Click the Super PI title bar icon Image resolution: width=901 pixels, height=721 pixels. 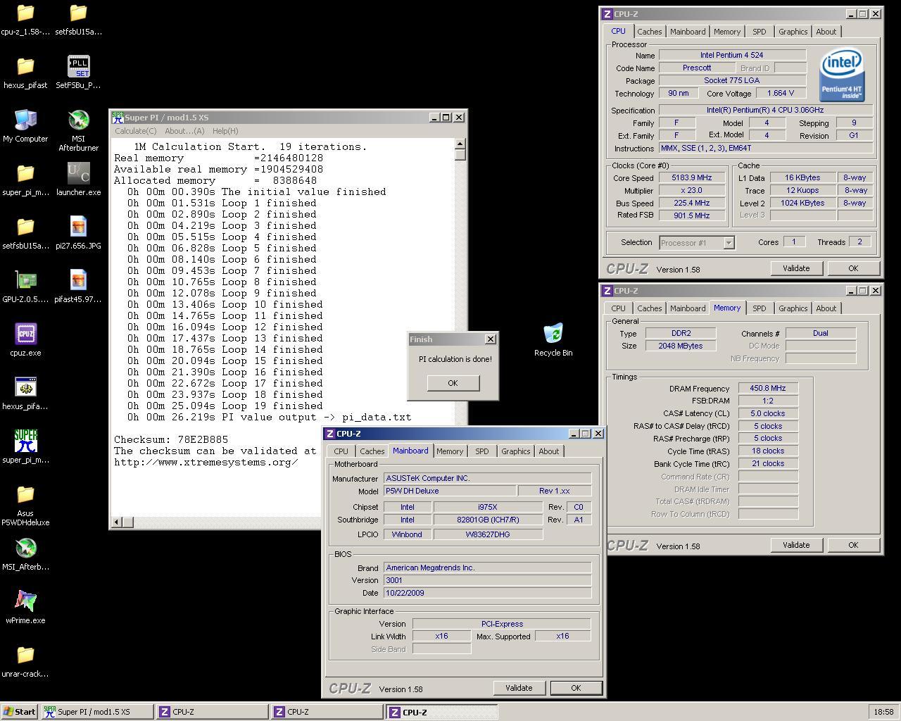coord(118,118)
